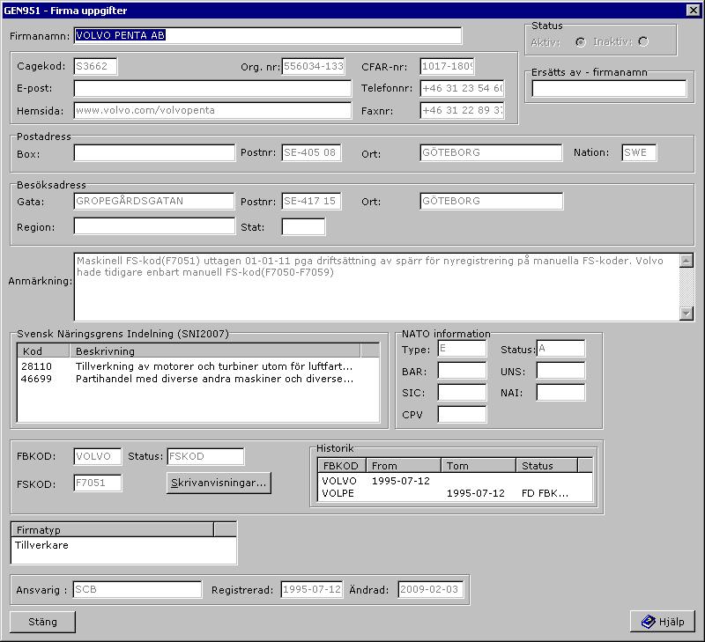
Task: Click the UNS input field
Action: point(560,371)
